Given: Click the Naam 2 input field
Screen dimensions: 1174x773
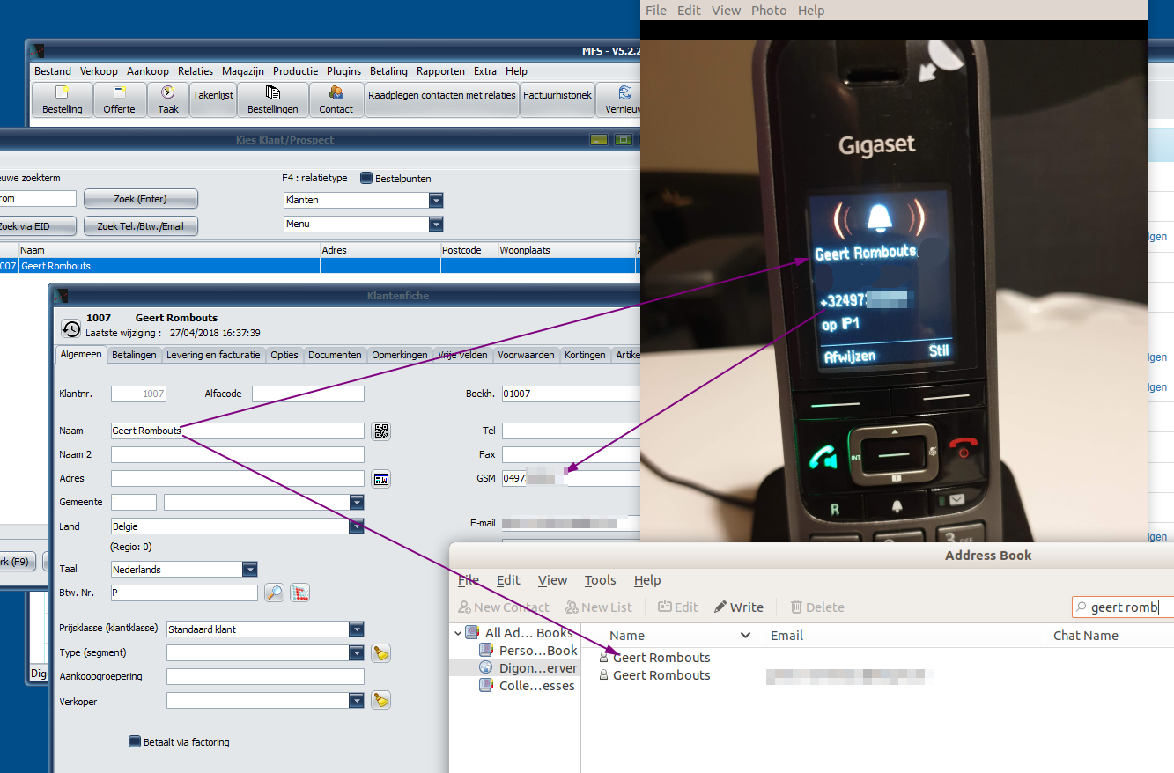Looking at the screenshot, I should coord(238,455).
